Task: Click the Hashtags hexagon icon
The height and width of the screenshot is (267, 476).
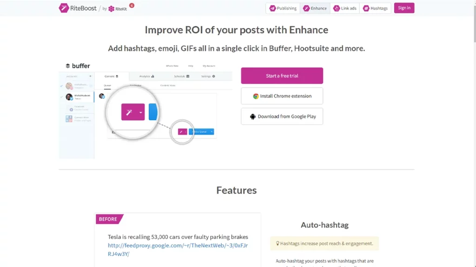Action: (366, 8)
